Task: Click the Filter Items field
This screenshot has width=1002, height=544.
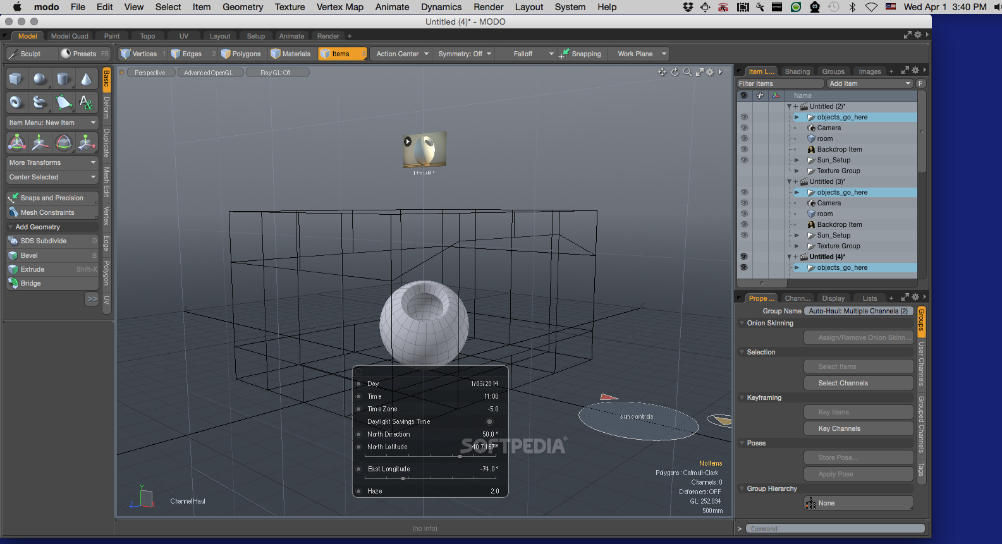Action: [x=781, y=83]
